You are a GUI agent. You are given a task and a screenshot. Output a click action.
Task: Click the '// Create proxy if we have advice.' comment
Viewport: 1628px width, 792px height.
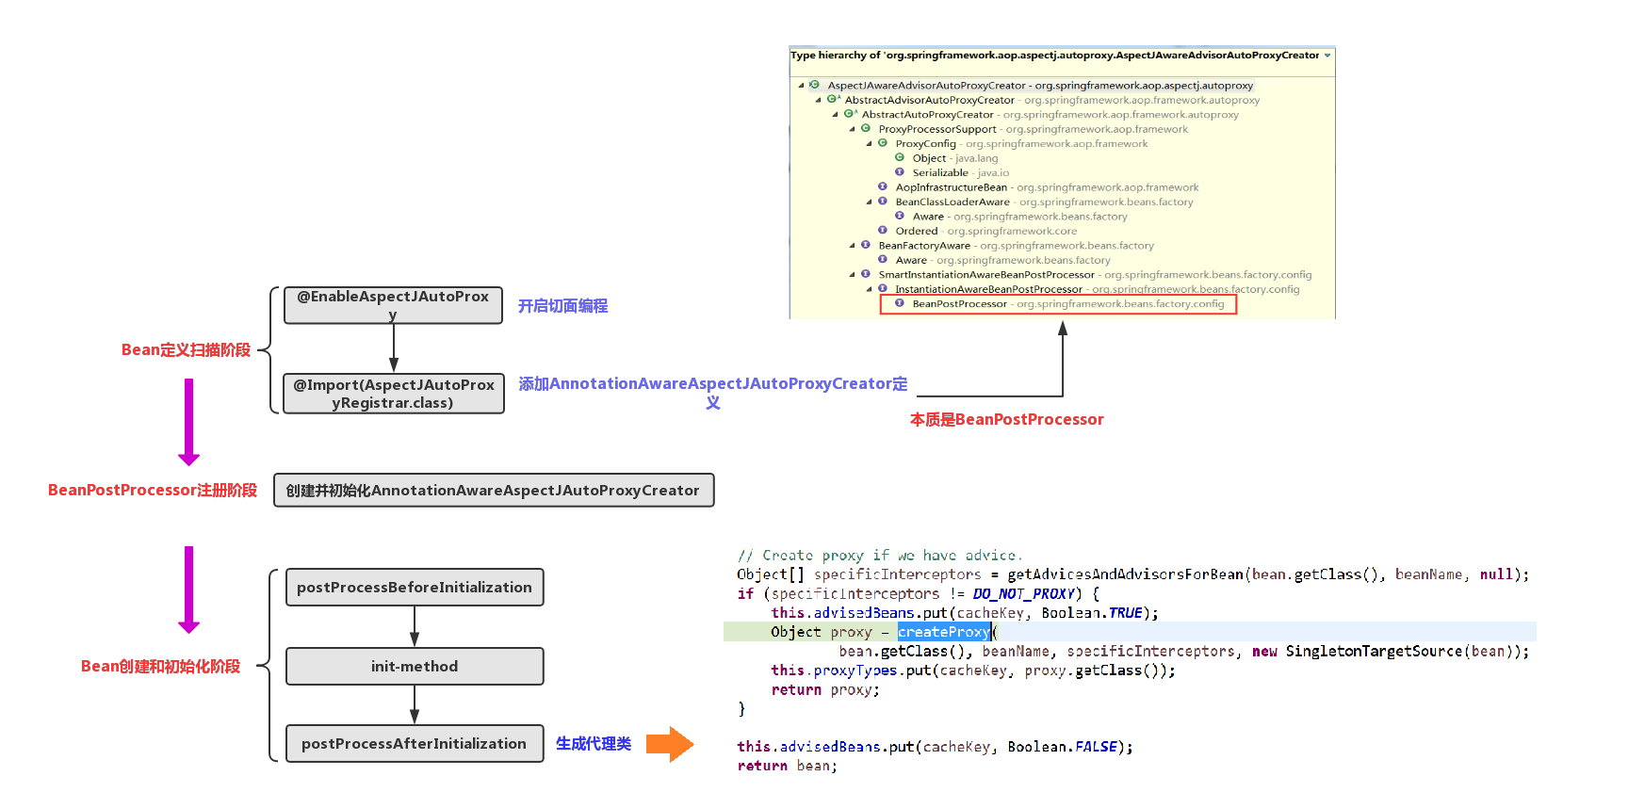[x=879, y=556]
